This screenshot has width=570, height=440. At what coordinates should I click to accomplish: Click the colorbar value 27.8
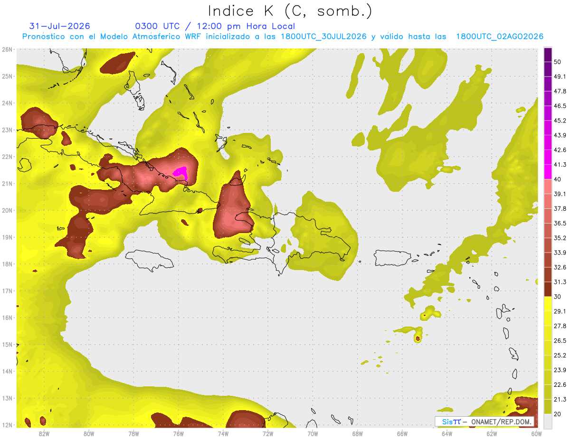pyautogui.click(x=560, y=326)
